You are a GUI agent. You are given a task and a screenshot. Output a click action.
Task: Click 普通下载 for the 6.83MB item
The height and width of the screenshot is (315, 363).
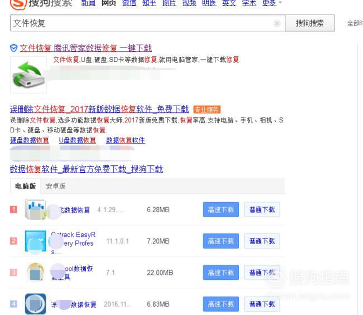pyautogui.click(x=262, y=304)
